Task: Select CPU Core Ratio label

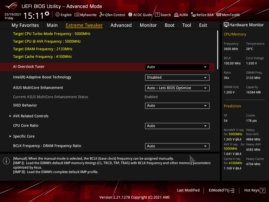Action: coord(26,125)
